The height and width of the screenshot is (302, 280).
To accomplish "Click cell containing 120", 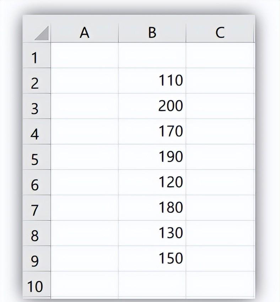I will 152,183.
